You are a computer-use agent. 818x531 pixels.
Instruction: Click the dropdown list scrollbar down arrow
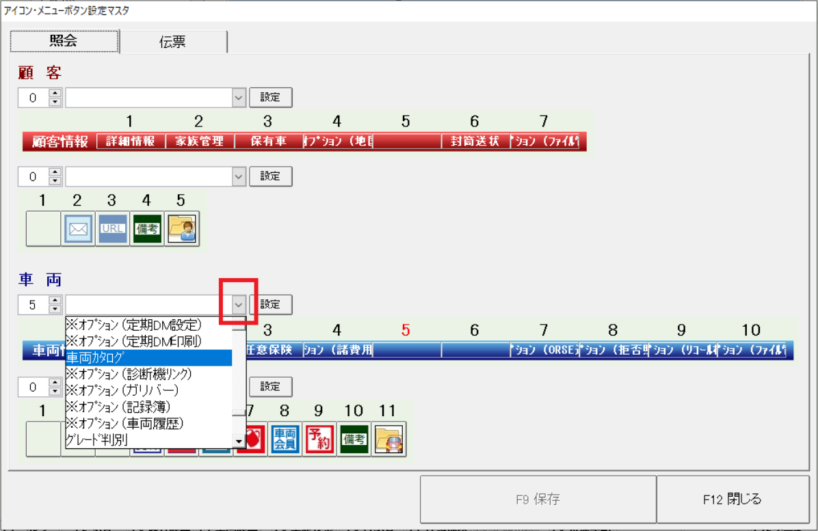[239, 441]
